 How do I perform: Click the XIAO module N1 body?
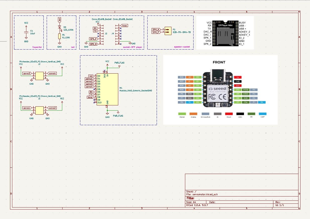[x=107, y=89]
